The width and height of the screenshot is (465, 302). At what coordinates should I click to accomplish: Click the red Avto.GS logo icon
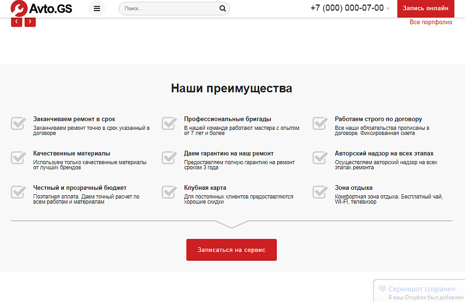pyautogui.click(x=19, y=8)
